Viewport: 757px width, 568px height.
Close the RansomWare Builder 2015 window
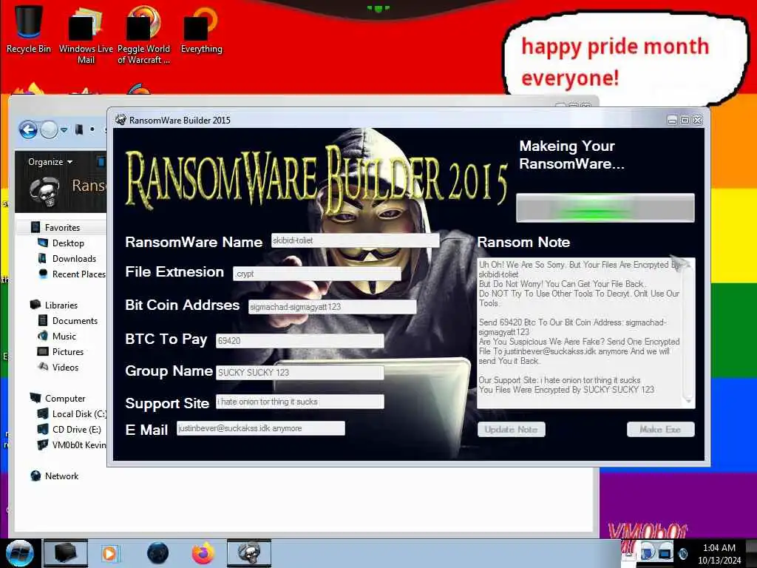click(x=698, y=121)
